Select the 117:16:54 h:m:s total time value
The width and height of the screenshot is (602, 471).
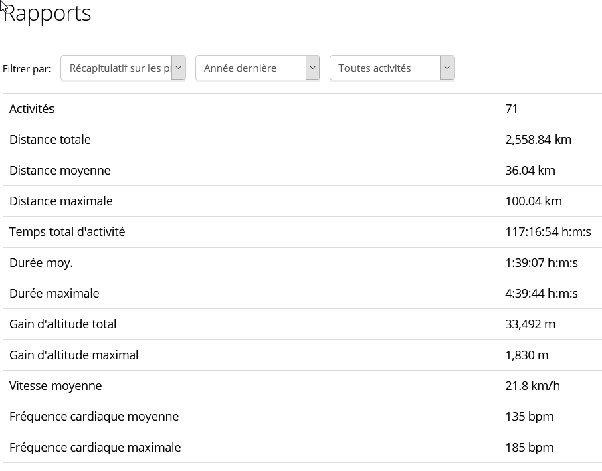click(548, 231)
